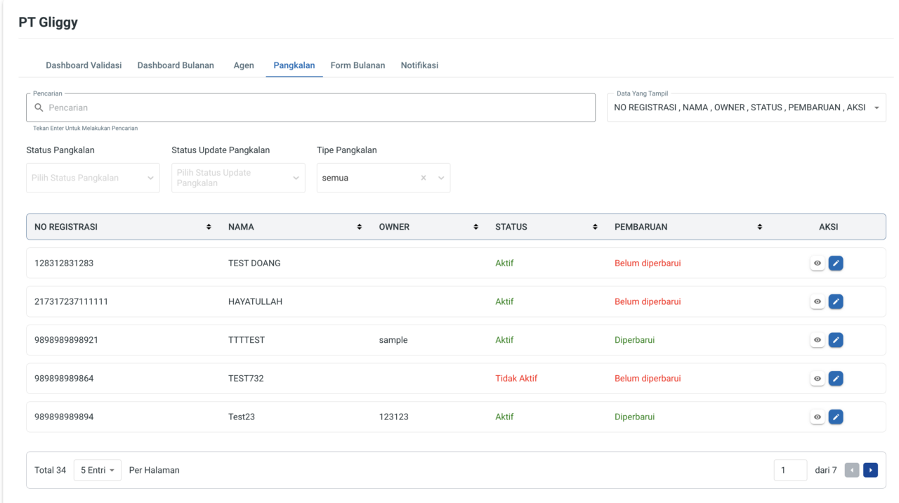View TEST DOANG details via eye icon
The height and width of the screenshot is (503, 899).
tap(818, 263)
